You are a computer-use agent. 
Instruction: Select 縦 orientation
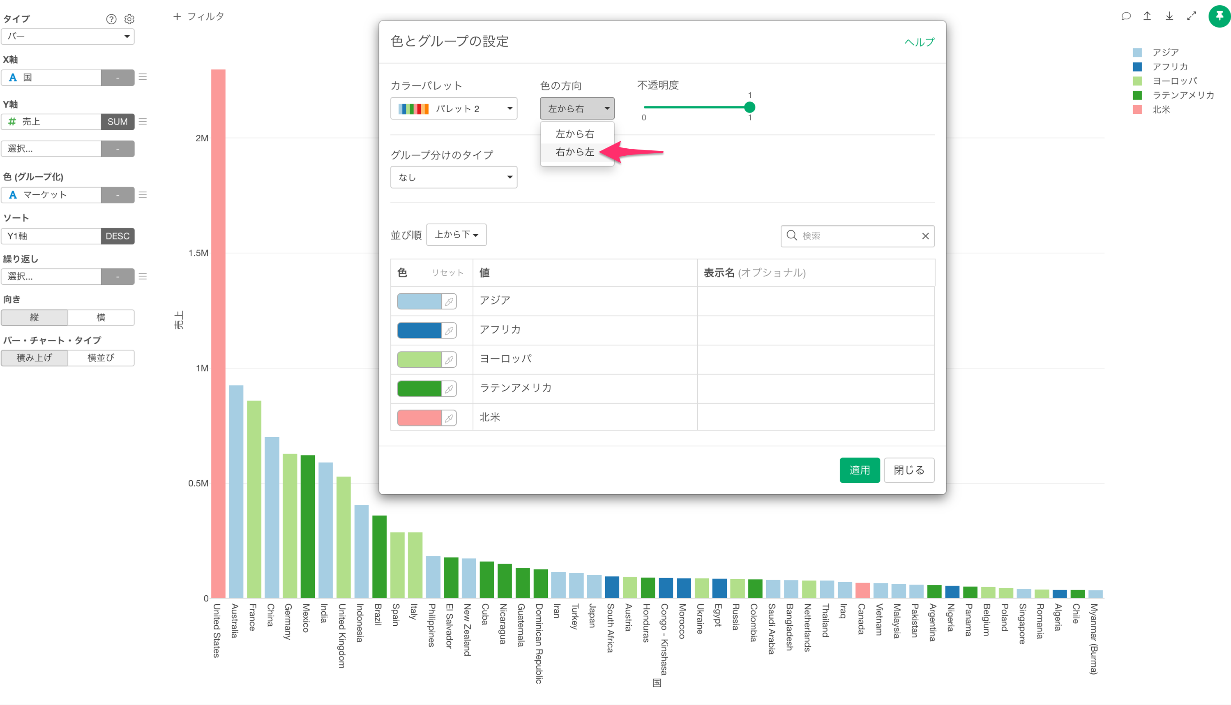click(x=35, y=318)
